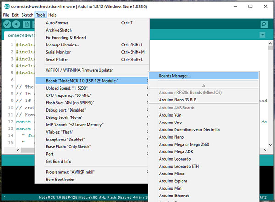The height and width of the screenshot is (202, 275).
Task: Click Get Board Info
Action: tap(59, 161)
